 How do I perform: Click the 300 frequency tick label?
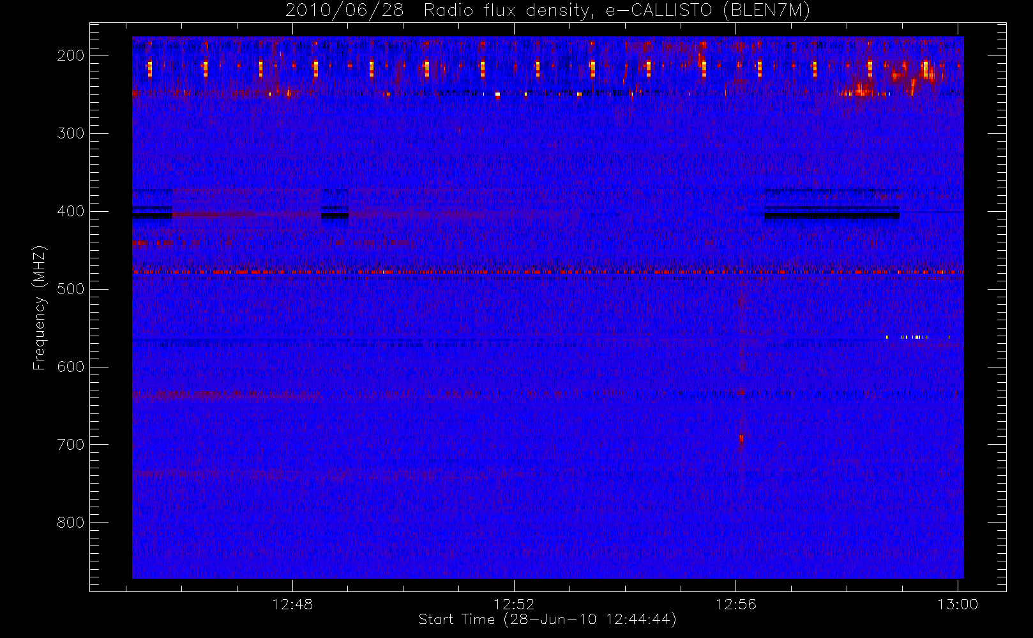tap(70, 133)
